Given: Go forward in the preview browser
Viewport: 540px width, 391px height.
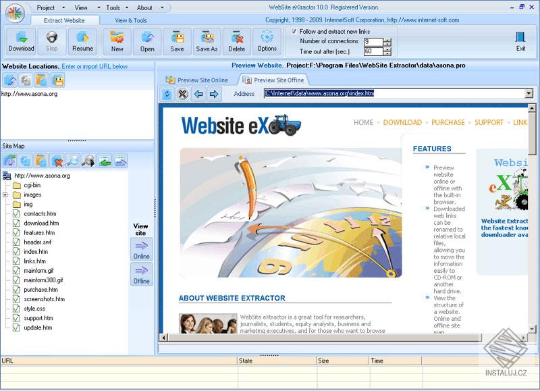Looking at the screenshot, I should (x=214, y=94).
